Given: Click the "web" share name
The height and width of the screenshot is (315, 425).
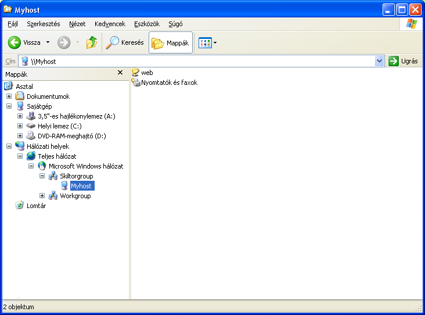Looking at the screenshot, I should [x=147, y=73].
